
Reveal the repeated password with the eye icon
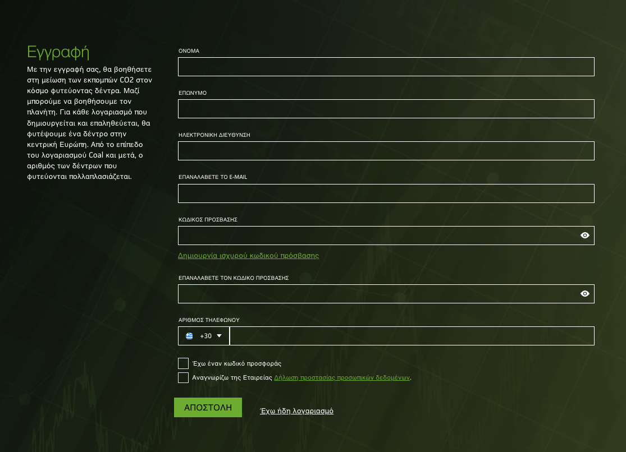click(584, 293)
